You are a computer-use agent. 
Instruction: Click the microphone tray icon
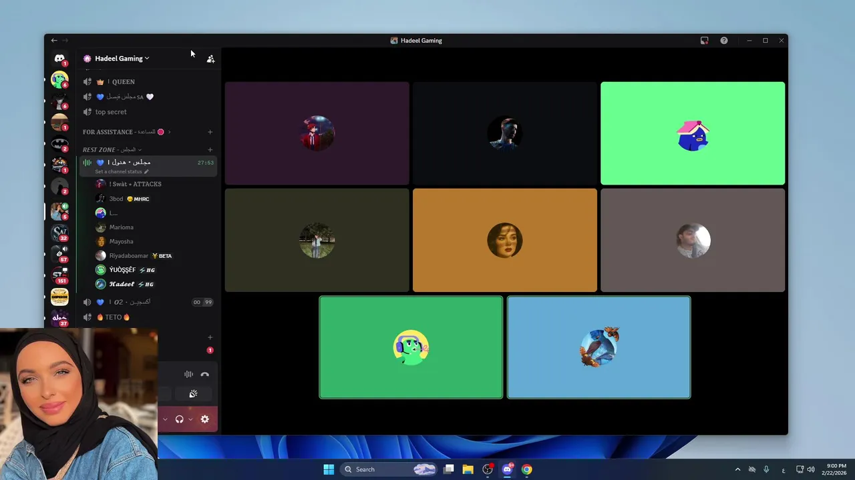(766, 469)
